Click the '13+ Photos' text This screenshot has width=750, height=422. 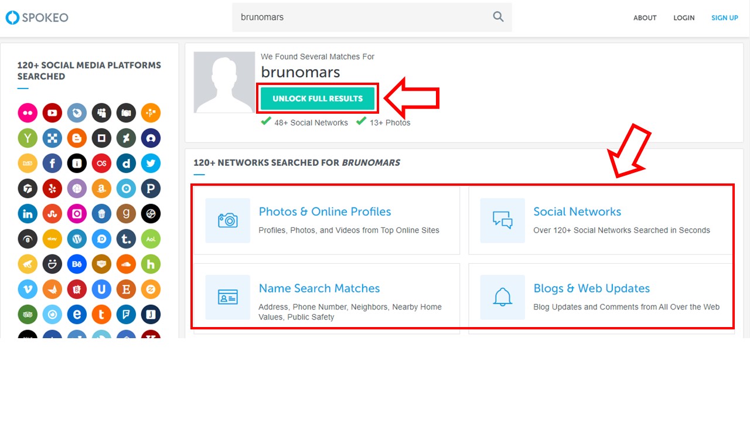click(x=390, y=122)
